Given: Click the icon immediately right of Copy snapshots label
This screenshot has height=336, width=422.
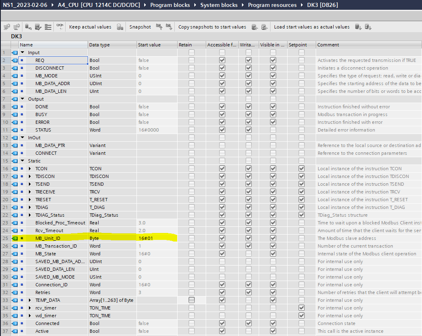Looking at the screenshot, I should click(255, 27).
